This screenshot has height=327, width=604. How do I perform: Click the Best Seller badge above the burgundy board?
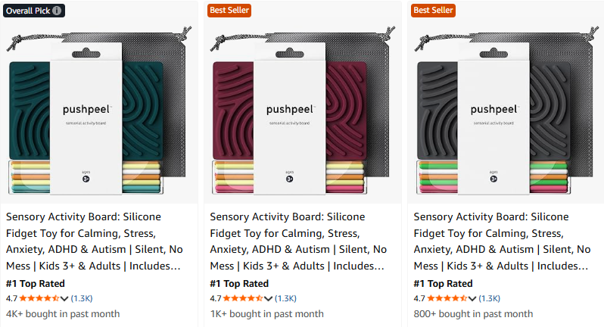[229, 10]
